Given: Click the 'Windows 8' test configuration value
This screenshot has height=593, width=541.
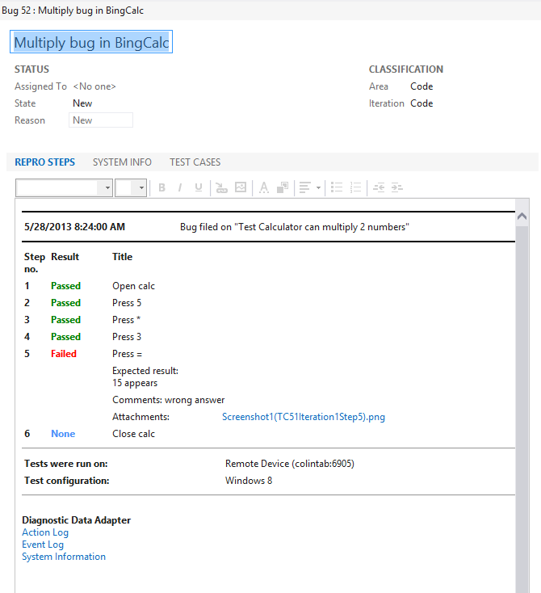Looking at the screenshot, I should coord(249,481).
